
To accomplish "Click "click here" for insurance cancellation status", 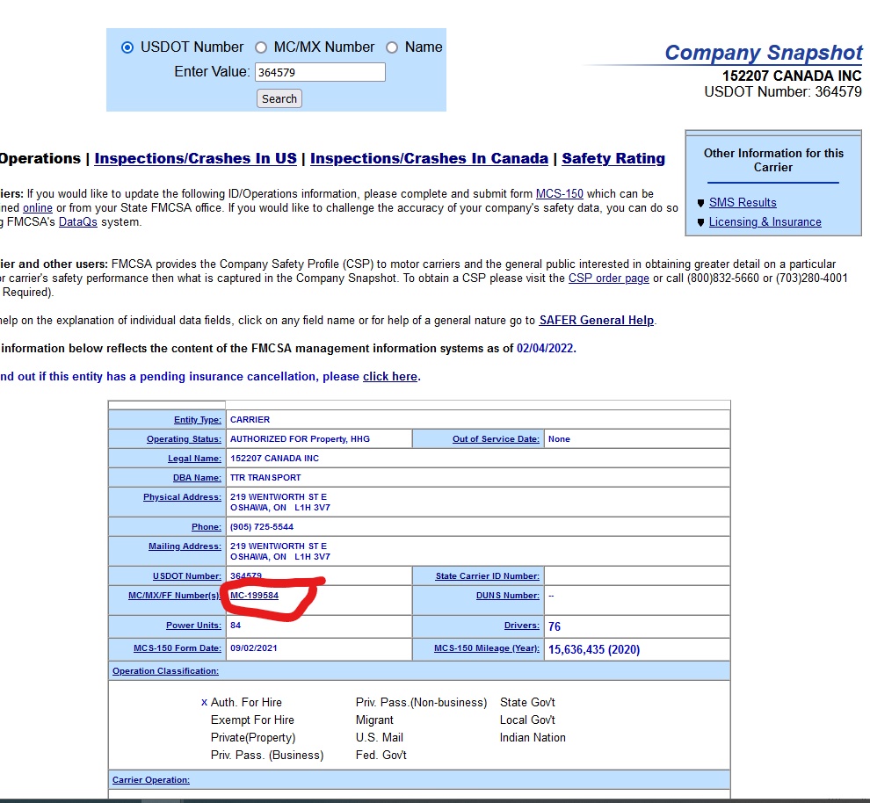I will pos(389,376).
